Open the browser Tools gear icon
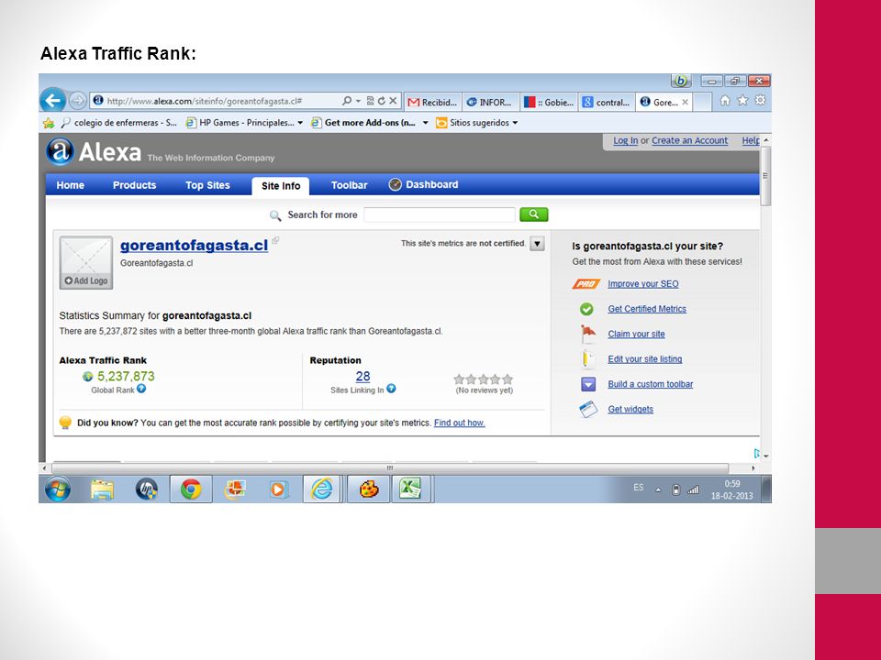 pyautogui.click(x=760, y=101)
